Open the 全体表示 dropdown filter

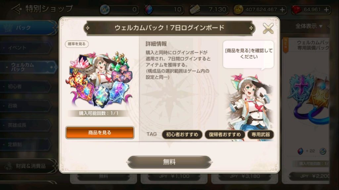coord(309,26)
